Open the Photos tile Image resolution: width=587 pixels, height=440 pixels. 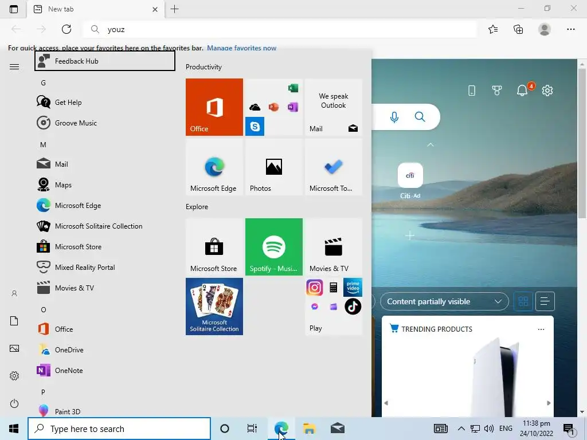(x=273, y=167)
